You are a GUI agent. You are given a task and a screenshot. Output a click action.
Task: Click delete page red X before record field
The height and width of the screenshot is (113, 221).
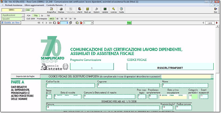58,23
